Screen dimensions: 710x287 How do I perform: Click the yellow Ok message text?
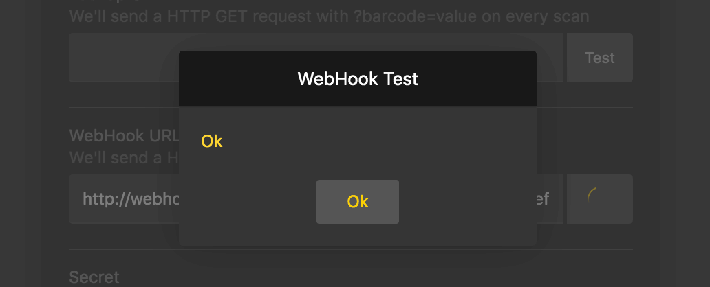[x=212, y=141]
